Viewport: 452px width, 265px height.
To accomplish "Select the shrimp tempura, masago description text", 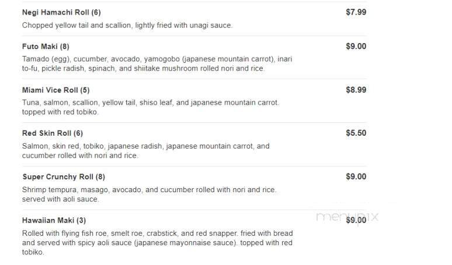I will [149, 195].
